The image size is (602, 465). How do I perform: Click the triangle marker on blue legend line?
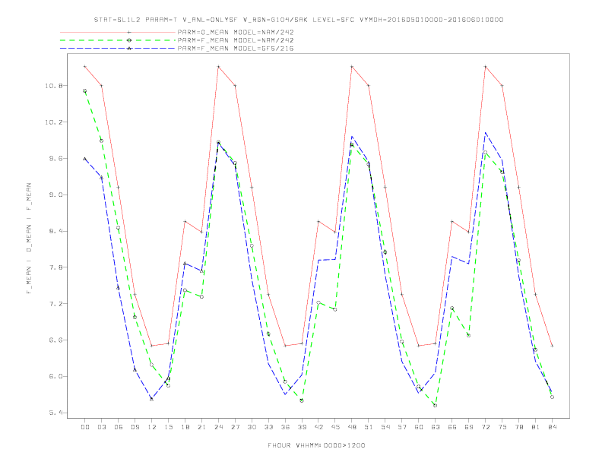(x=129, y=49)
